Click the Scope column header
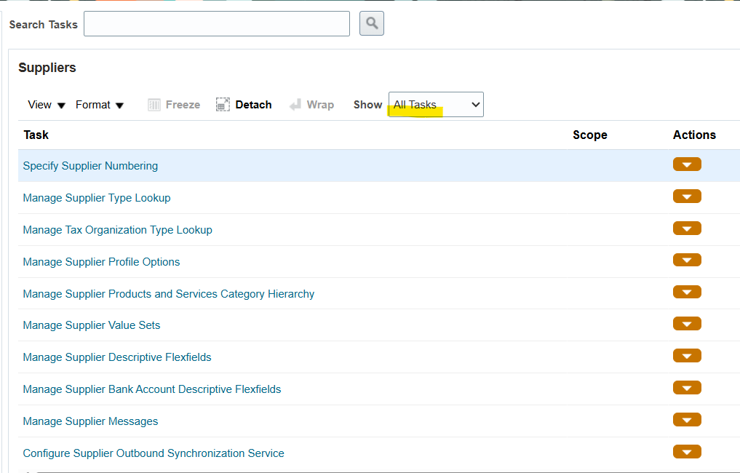The image size is (740, 473). 589,135
